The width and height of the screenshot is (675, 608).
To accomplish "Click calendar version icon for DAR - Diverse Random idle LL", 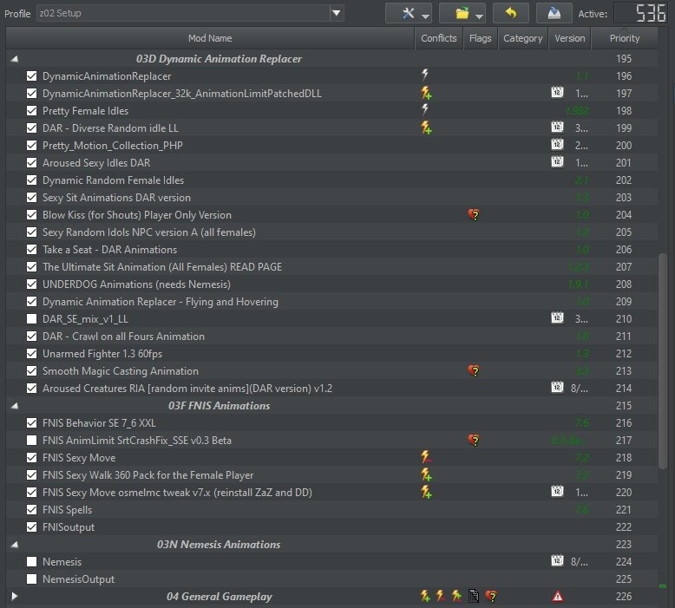I will 558,127.
